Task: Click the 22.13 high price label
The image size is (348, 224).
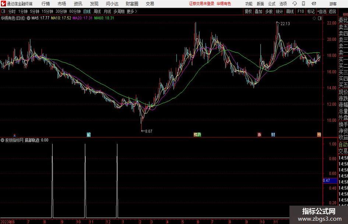Action: (x=285, y=24)
